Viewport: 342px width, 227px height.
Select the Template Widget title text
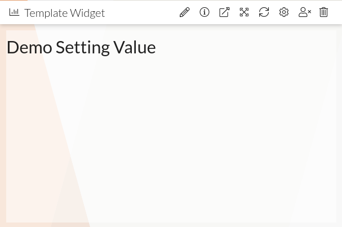tap(64, 13)
